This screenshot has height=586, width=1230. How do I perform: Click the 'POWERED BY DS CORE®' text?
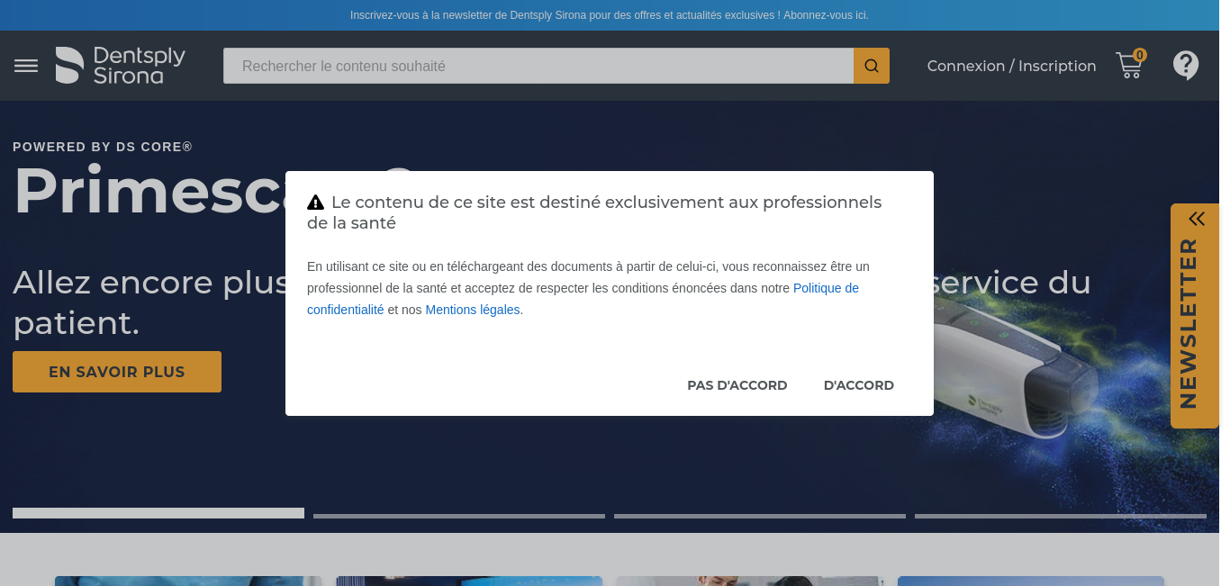[103, 147]
